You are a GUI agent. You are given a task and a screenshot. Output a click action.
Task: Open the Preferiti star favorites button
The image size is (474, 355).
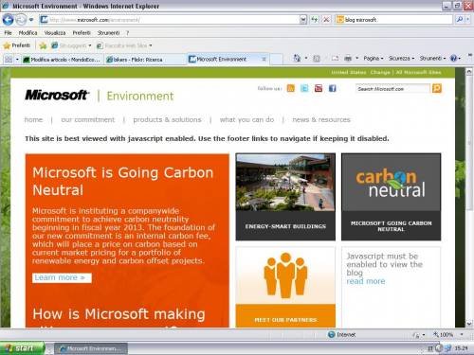pos(17,45)
